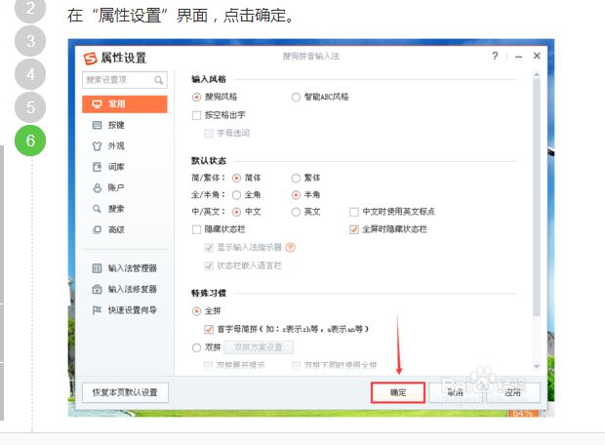Viewport: 605px width, 445px height.
Task: Click the keyboard icon beside 按键
Action: 97,125
